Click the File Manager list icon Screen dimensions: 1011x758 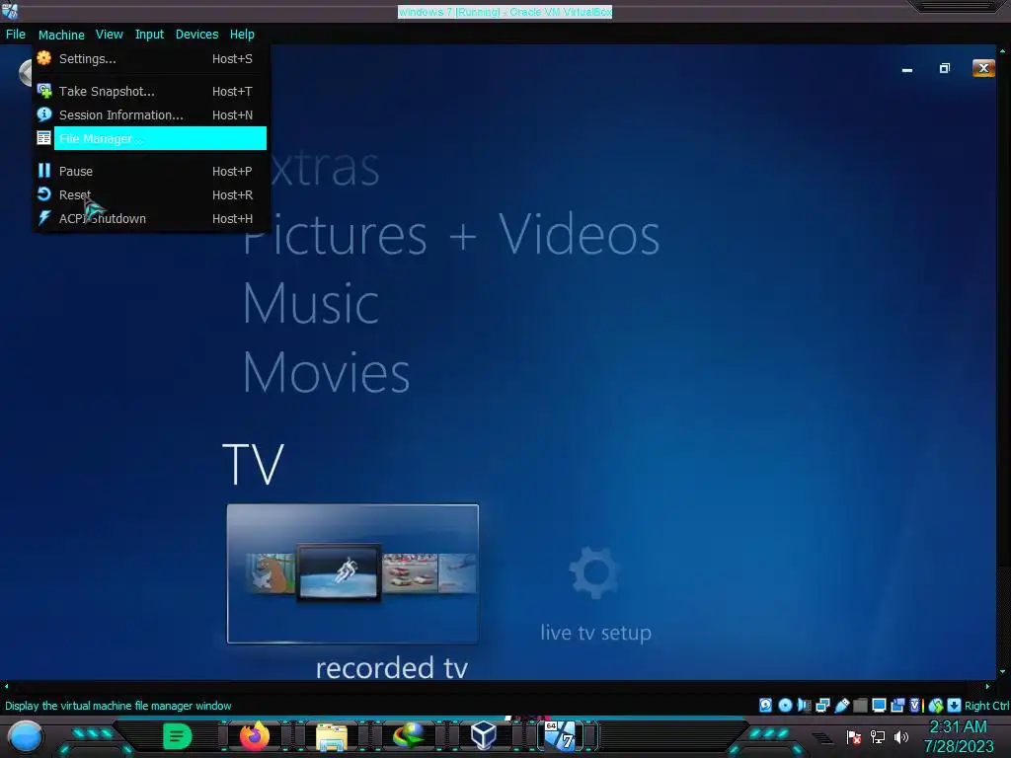pos(43,138)
